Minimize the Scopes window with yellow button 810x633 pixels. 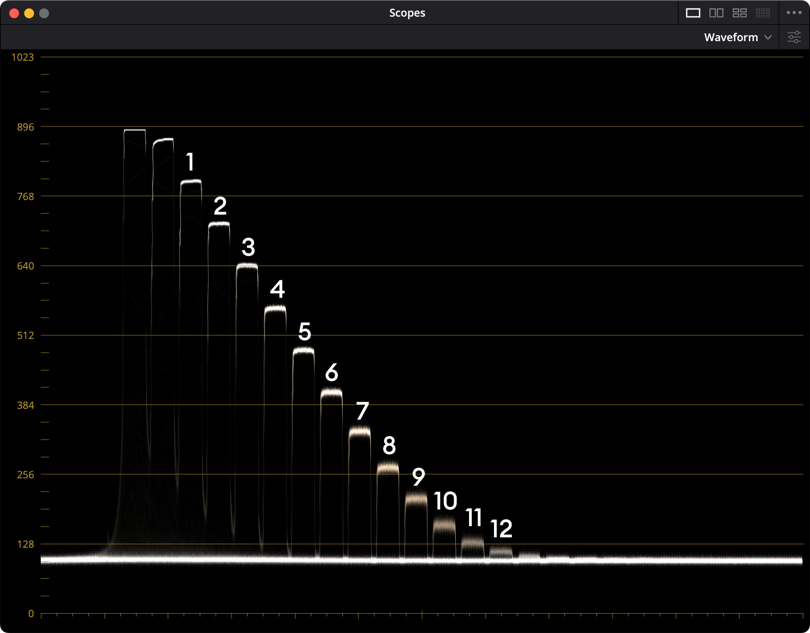[x=29, y=13]
